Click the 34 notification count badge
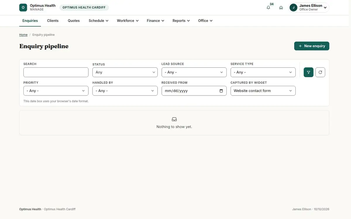Image resolution: width=351 pixels, height=219 pixels. coord(272,4)
